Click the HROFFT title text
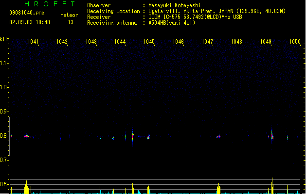 click(50, 4)
